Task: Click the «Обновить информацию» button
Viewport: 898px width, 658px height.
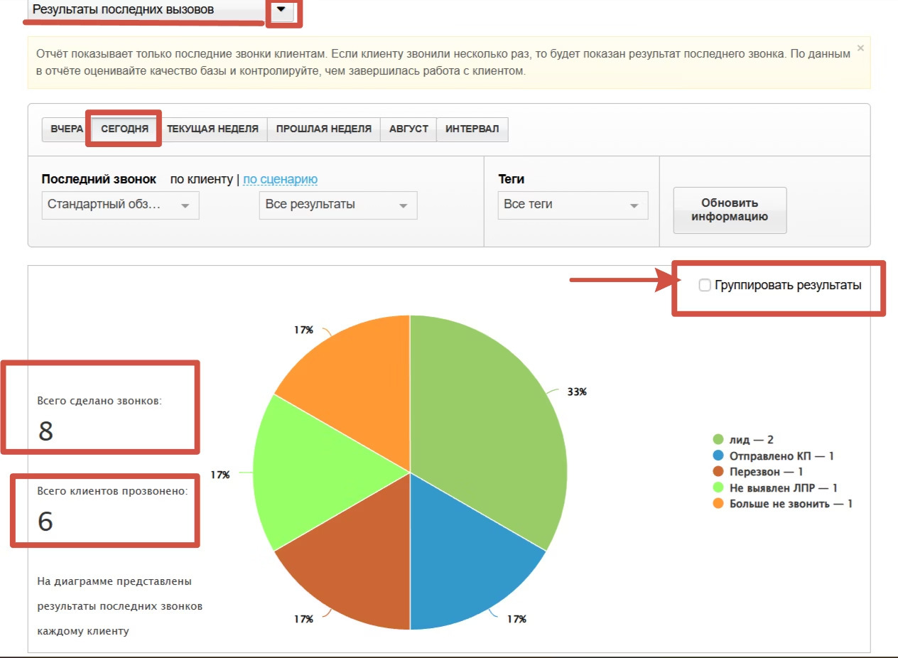Action: click(x=730, y=210)
